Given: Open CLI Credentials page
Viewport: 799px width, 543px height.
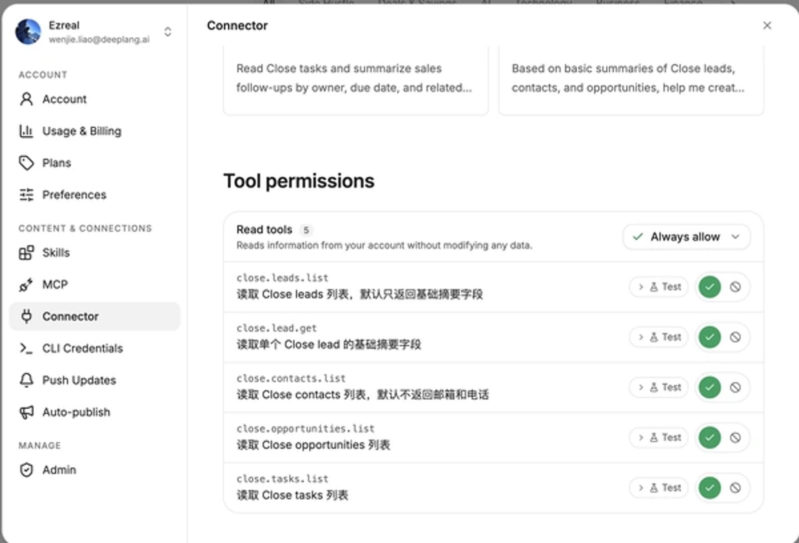Looking at the screenshot, I should pos(95,348).
